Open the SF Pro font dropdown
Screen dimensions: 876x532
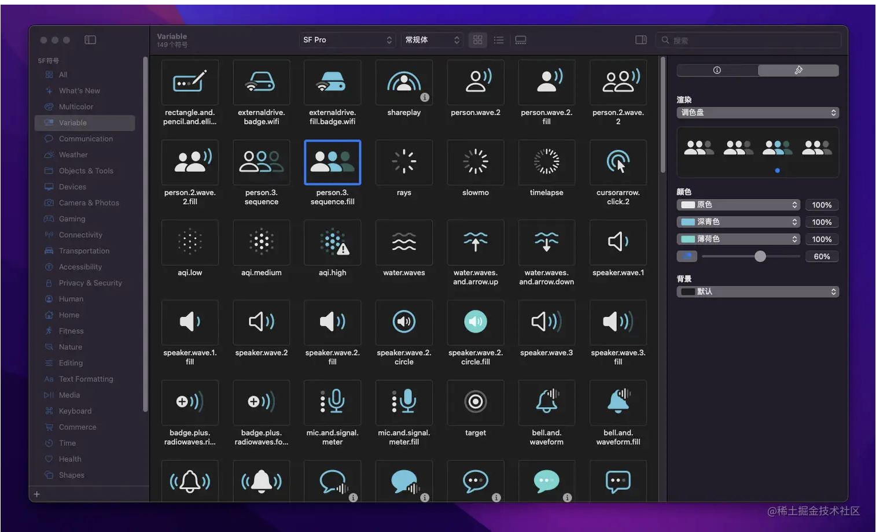pos(348,40)
